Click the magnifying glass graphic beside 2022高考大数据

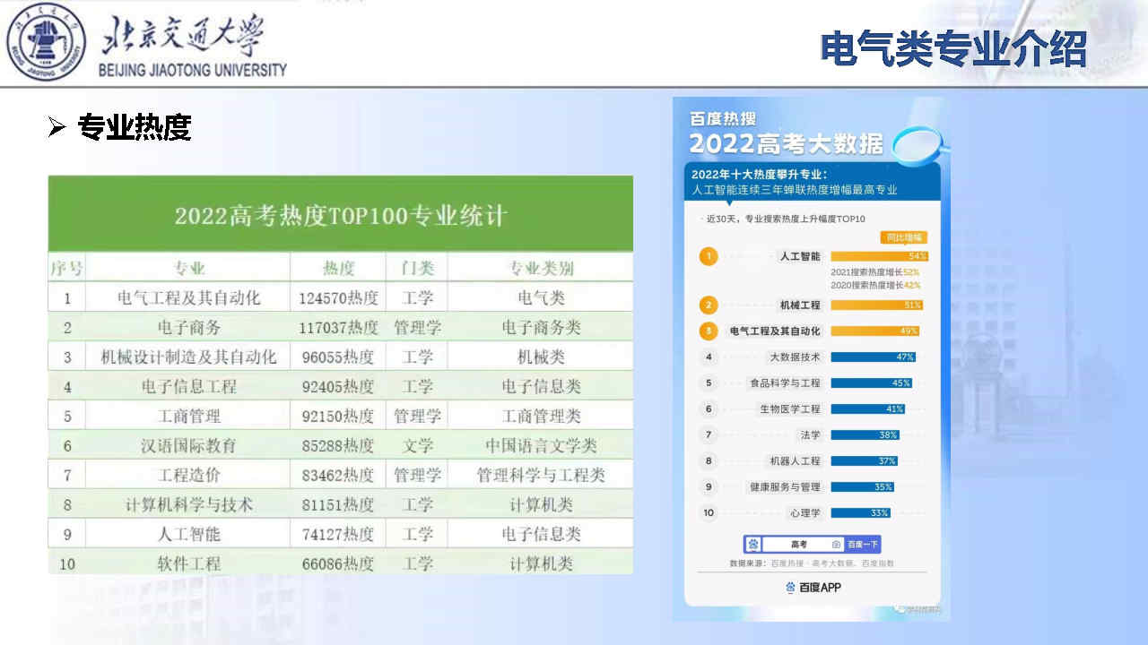coord(917,142)
